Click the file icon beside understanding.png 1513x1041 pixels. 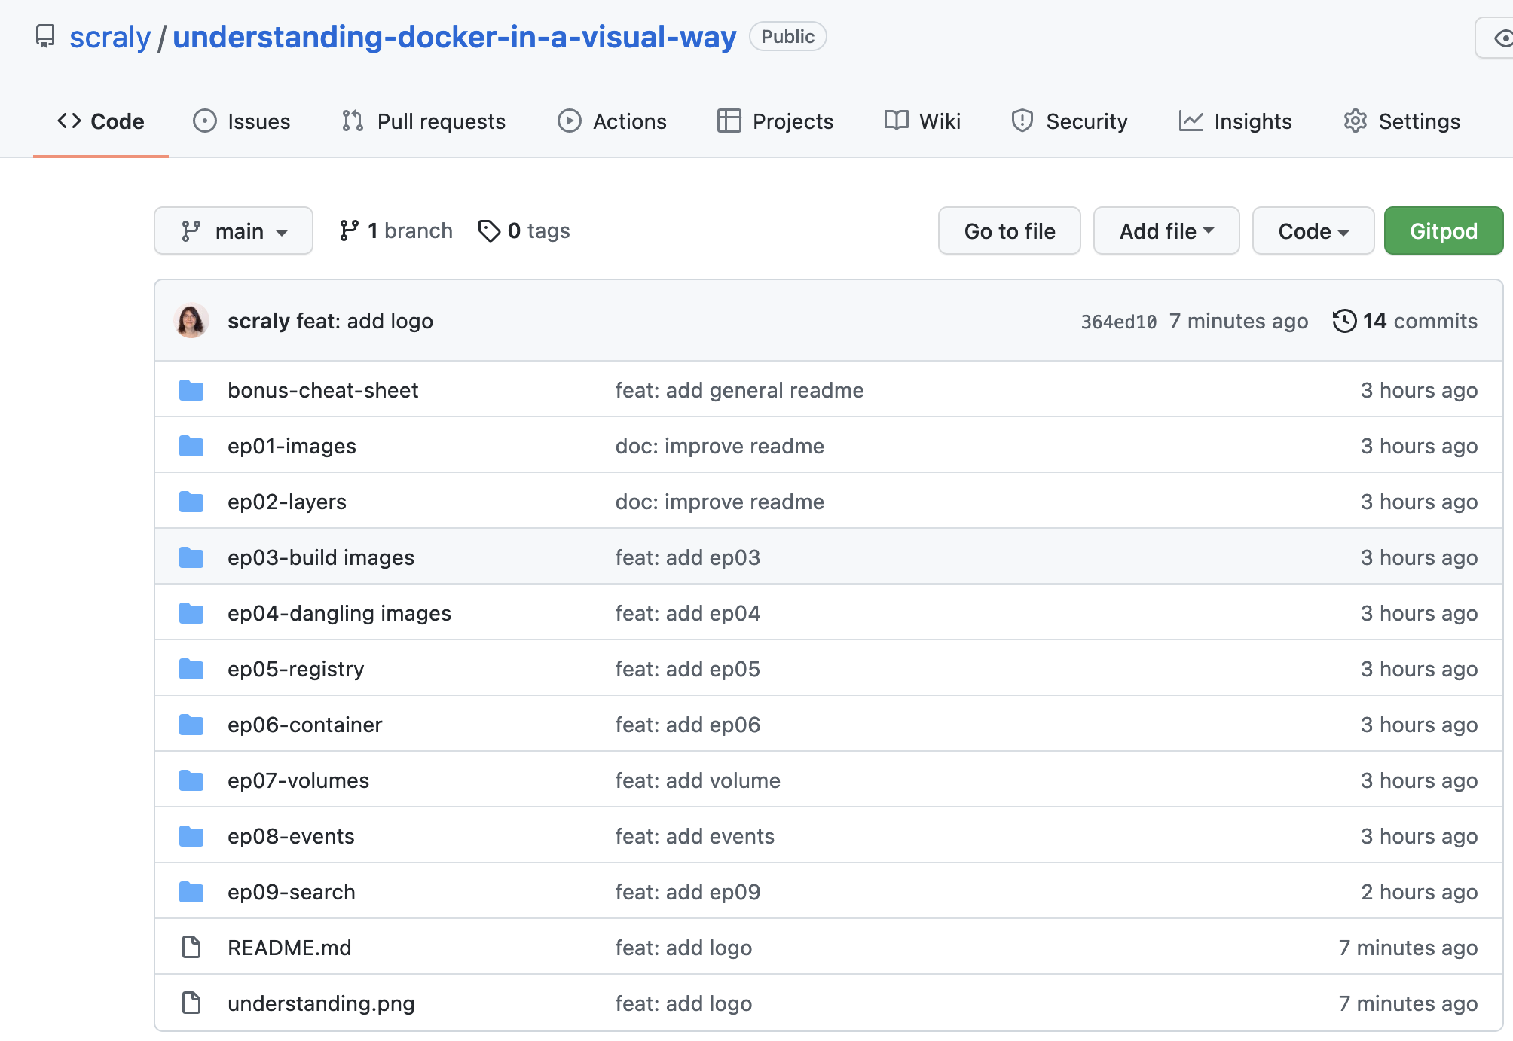tap(191, 1003)
